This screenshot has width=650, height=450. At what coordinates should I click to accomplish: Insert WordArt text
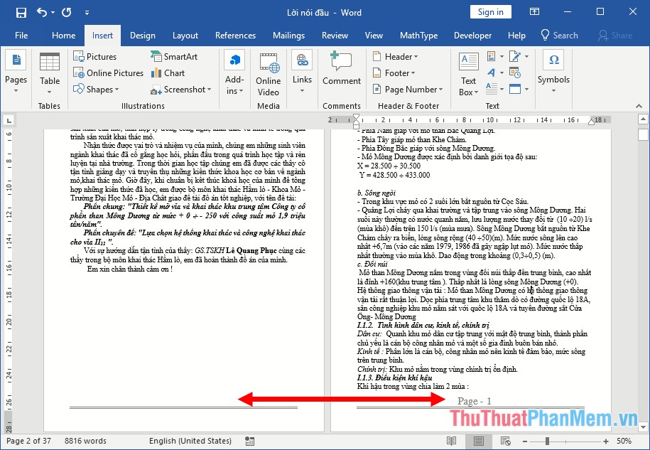tap(492, 72)
